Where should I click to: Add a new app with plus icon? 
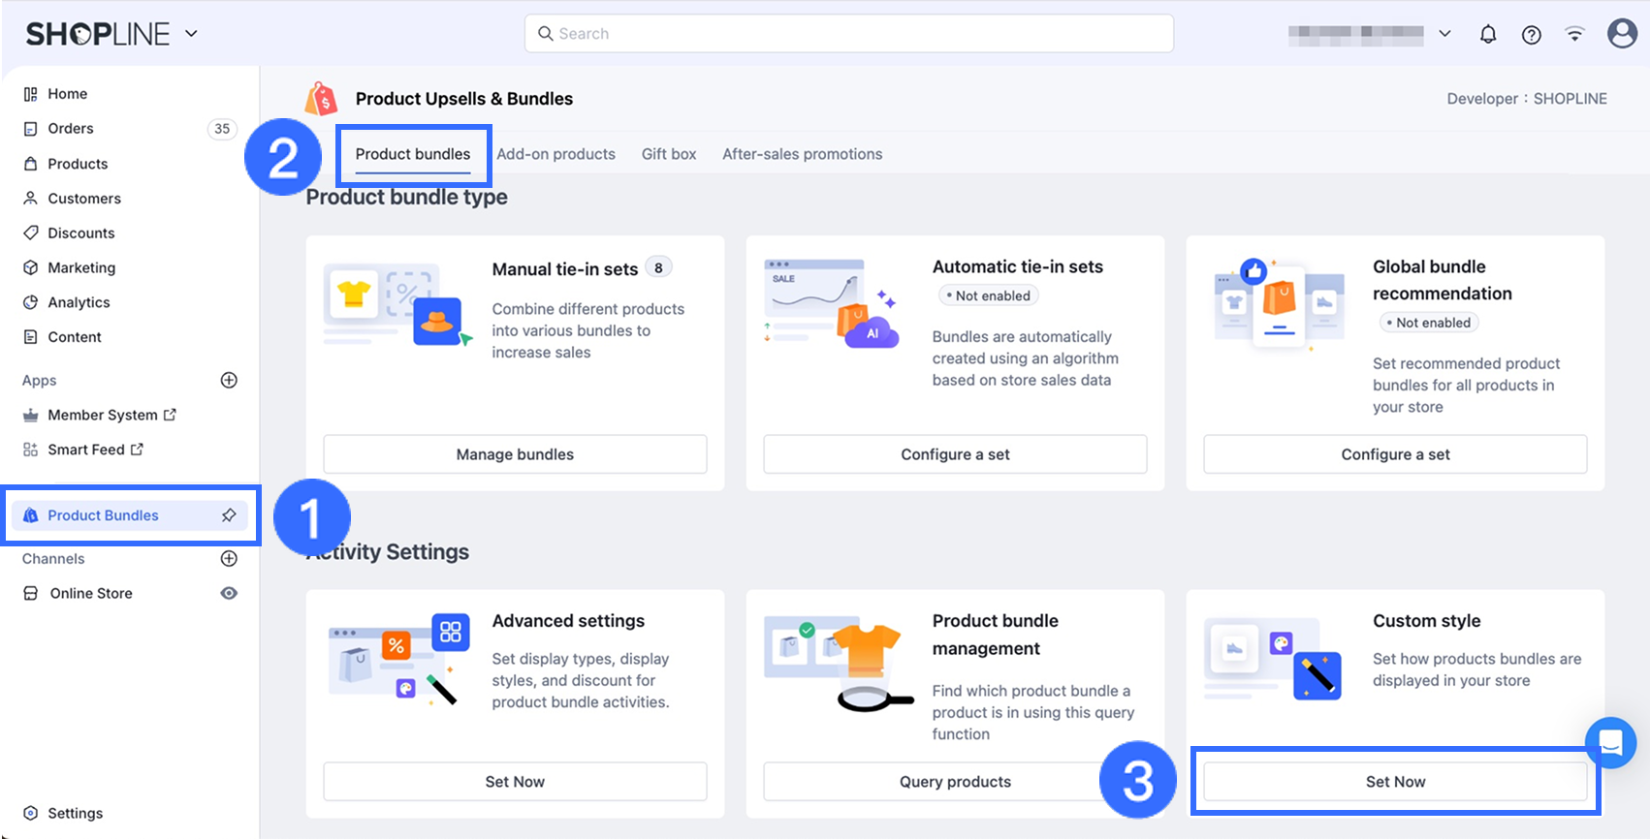tap(229, 381)
